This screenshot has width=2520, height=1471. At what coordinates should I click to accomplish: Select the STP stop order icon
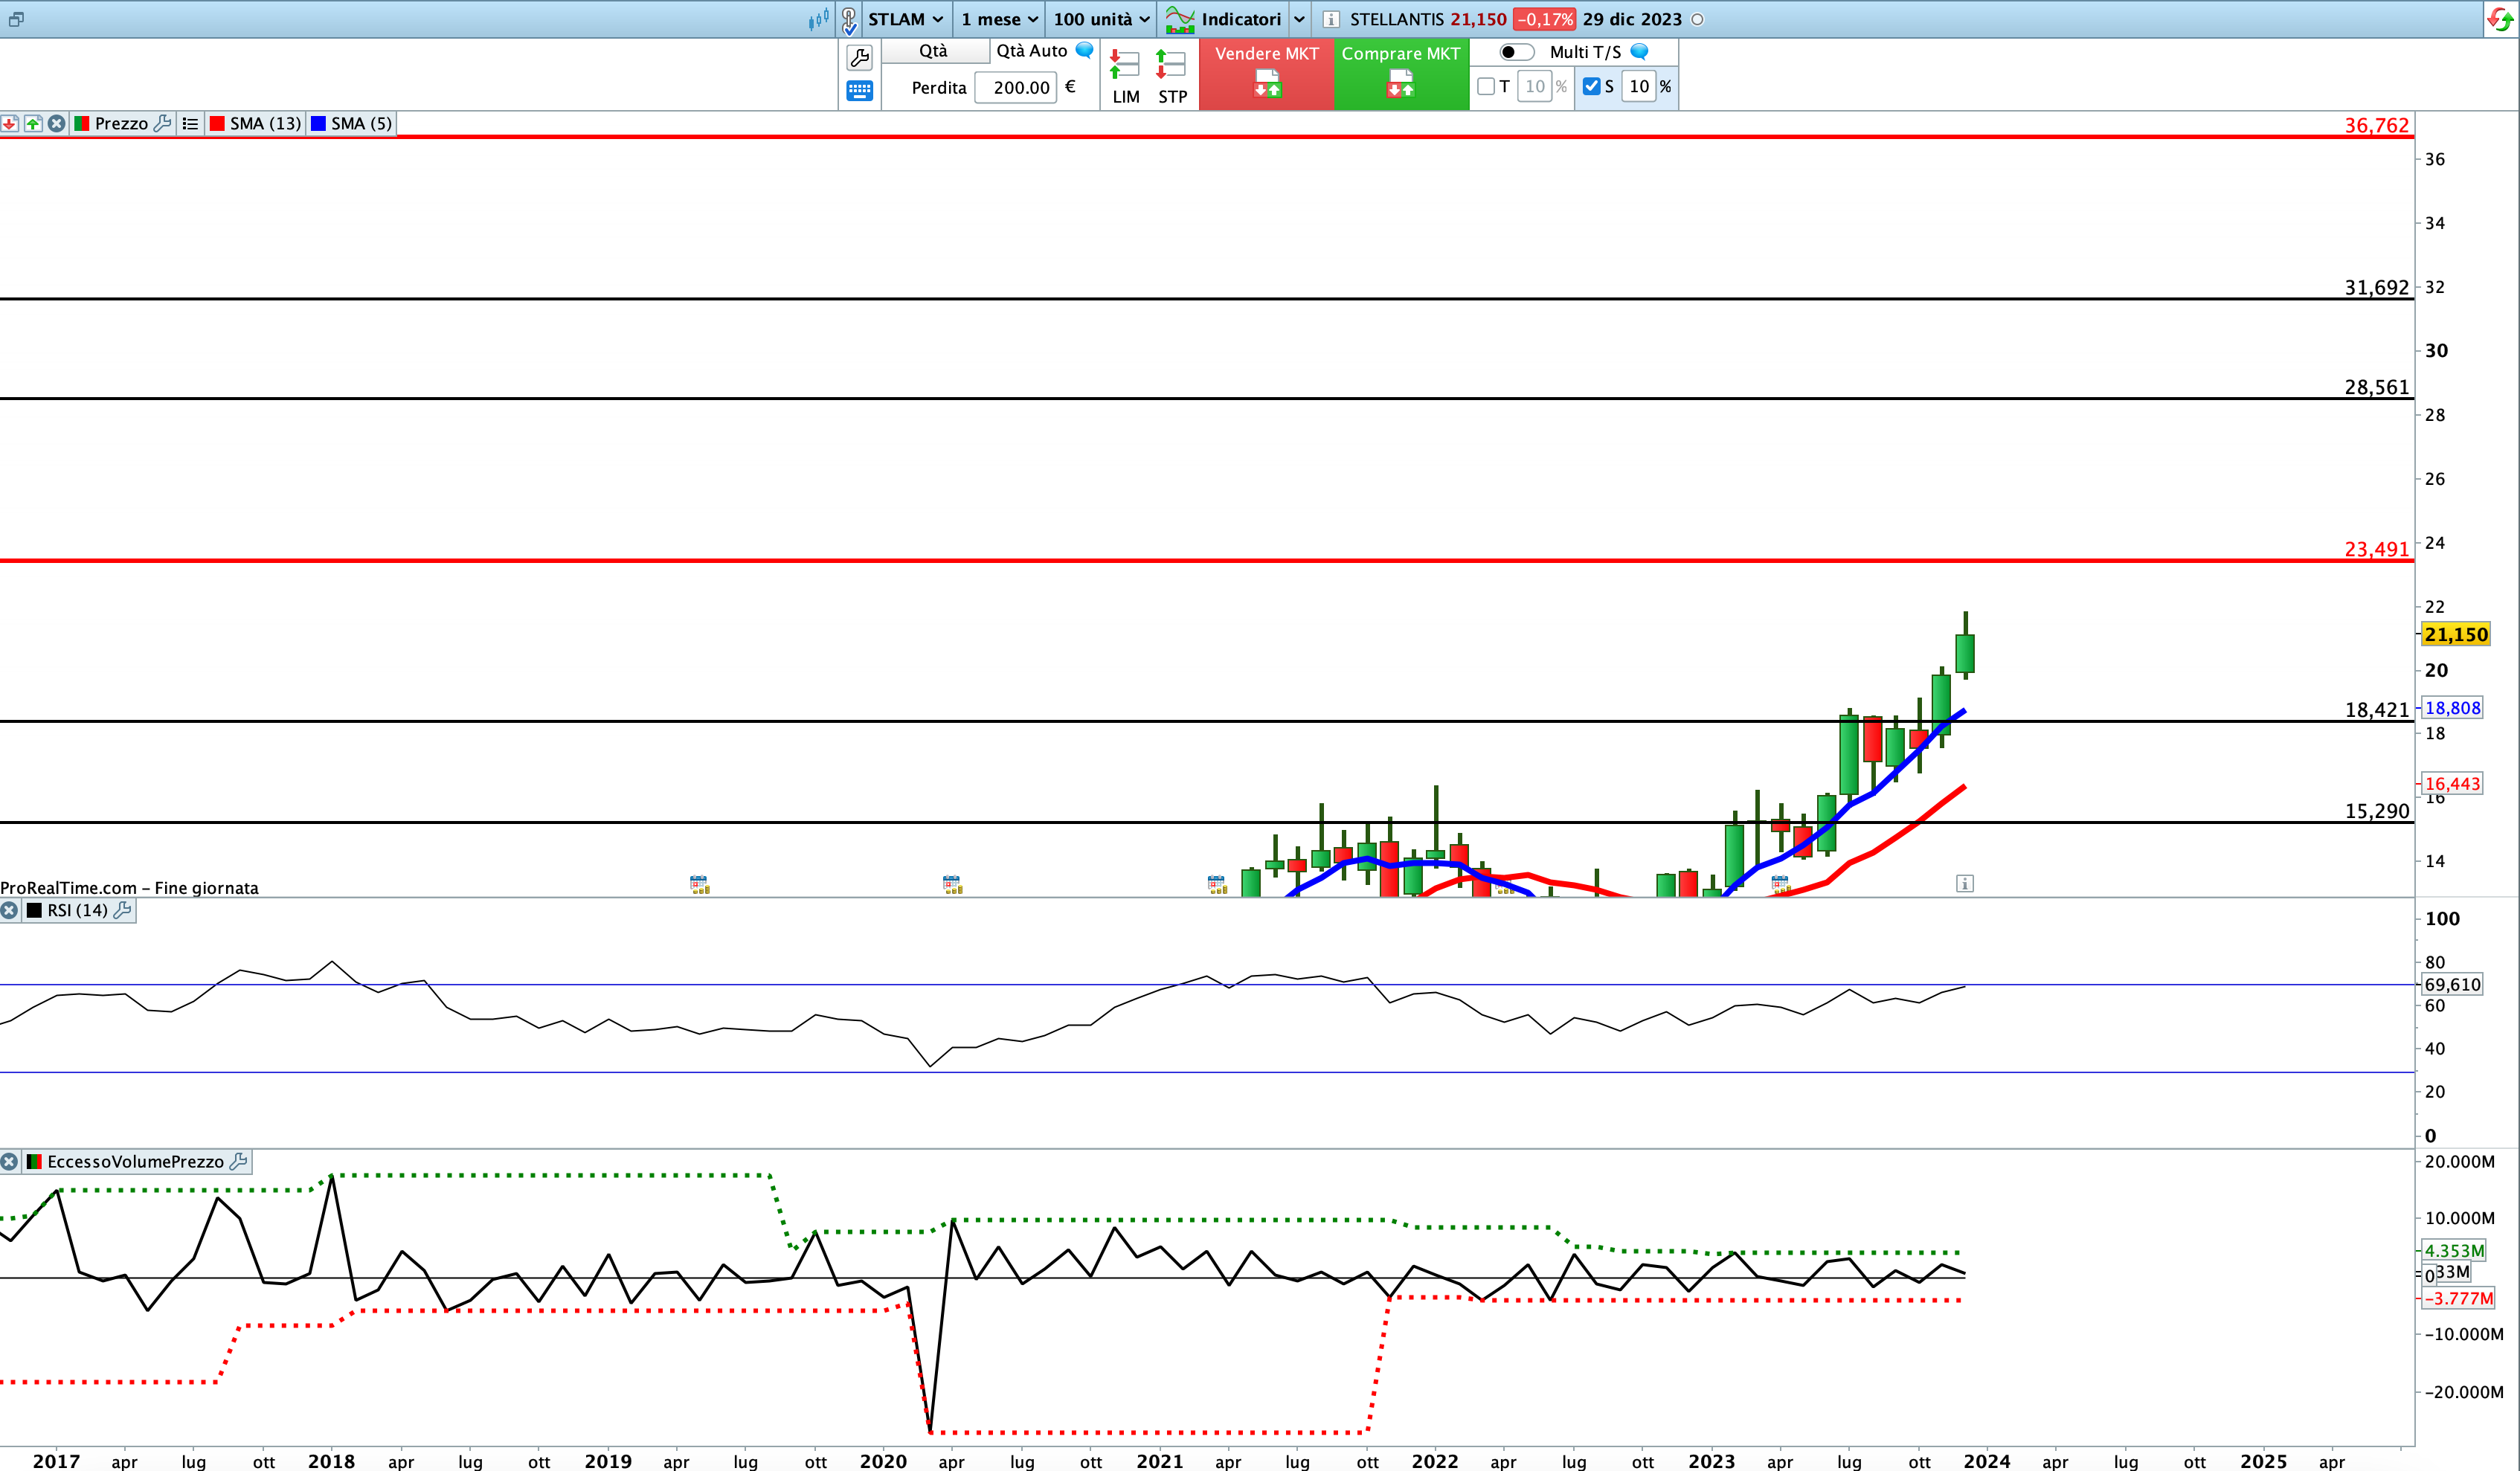[1172, 77]
